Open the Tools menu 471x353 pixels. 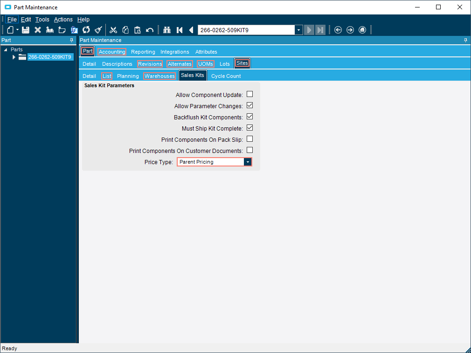pyautogui.click(x=42, y=19)
